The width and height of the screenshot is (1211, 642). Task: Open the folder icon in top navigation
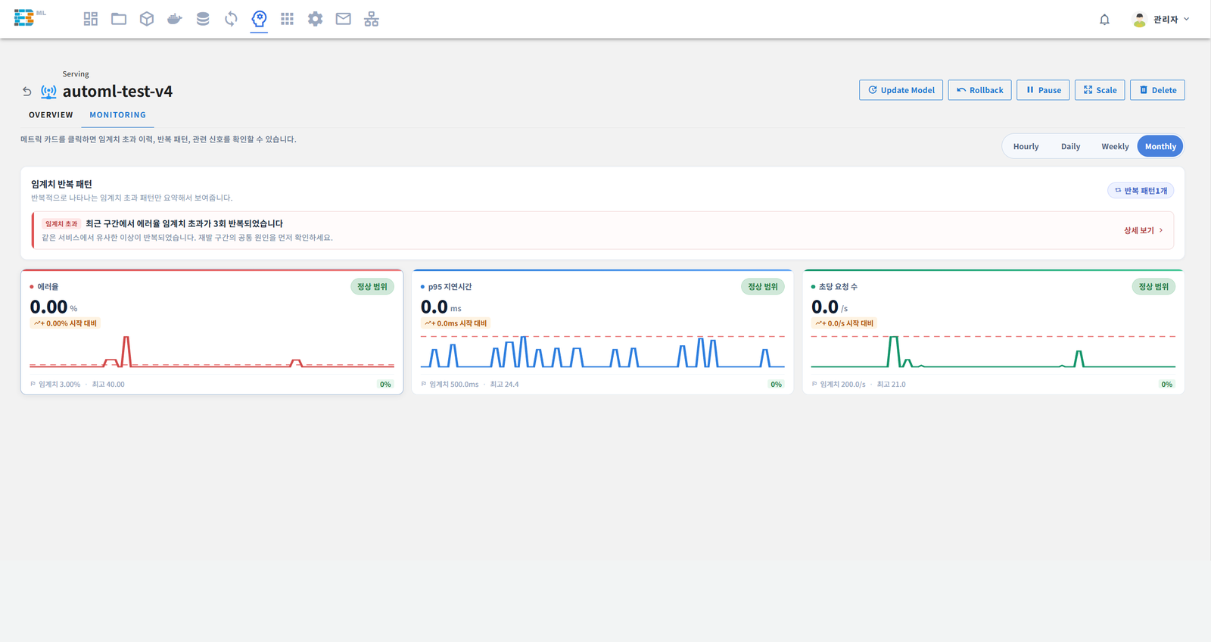tap(119, 19)
